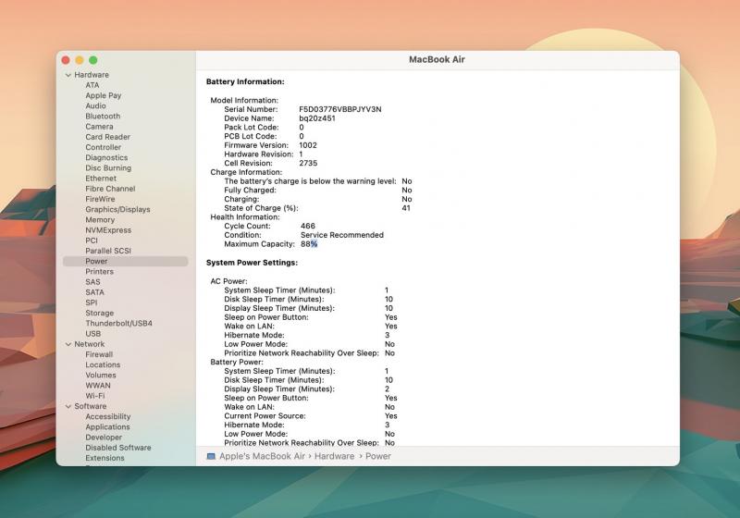The height and width of the screenshot is (518, 740).
Task: Click the Network section label
Action: [89, 345]
